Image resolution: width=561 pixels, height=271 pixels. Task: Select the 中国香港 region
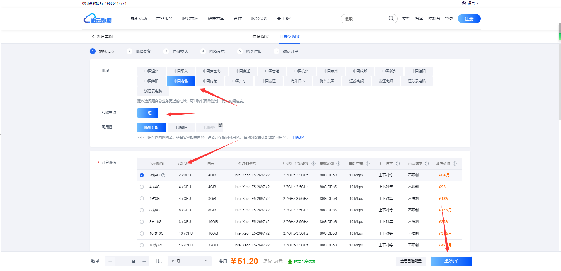coord(272,71)
